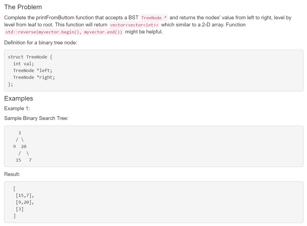Click the "The Problem" heading
The height and width of the screenshot is (226, 307).
point(23,7)
